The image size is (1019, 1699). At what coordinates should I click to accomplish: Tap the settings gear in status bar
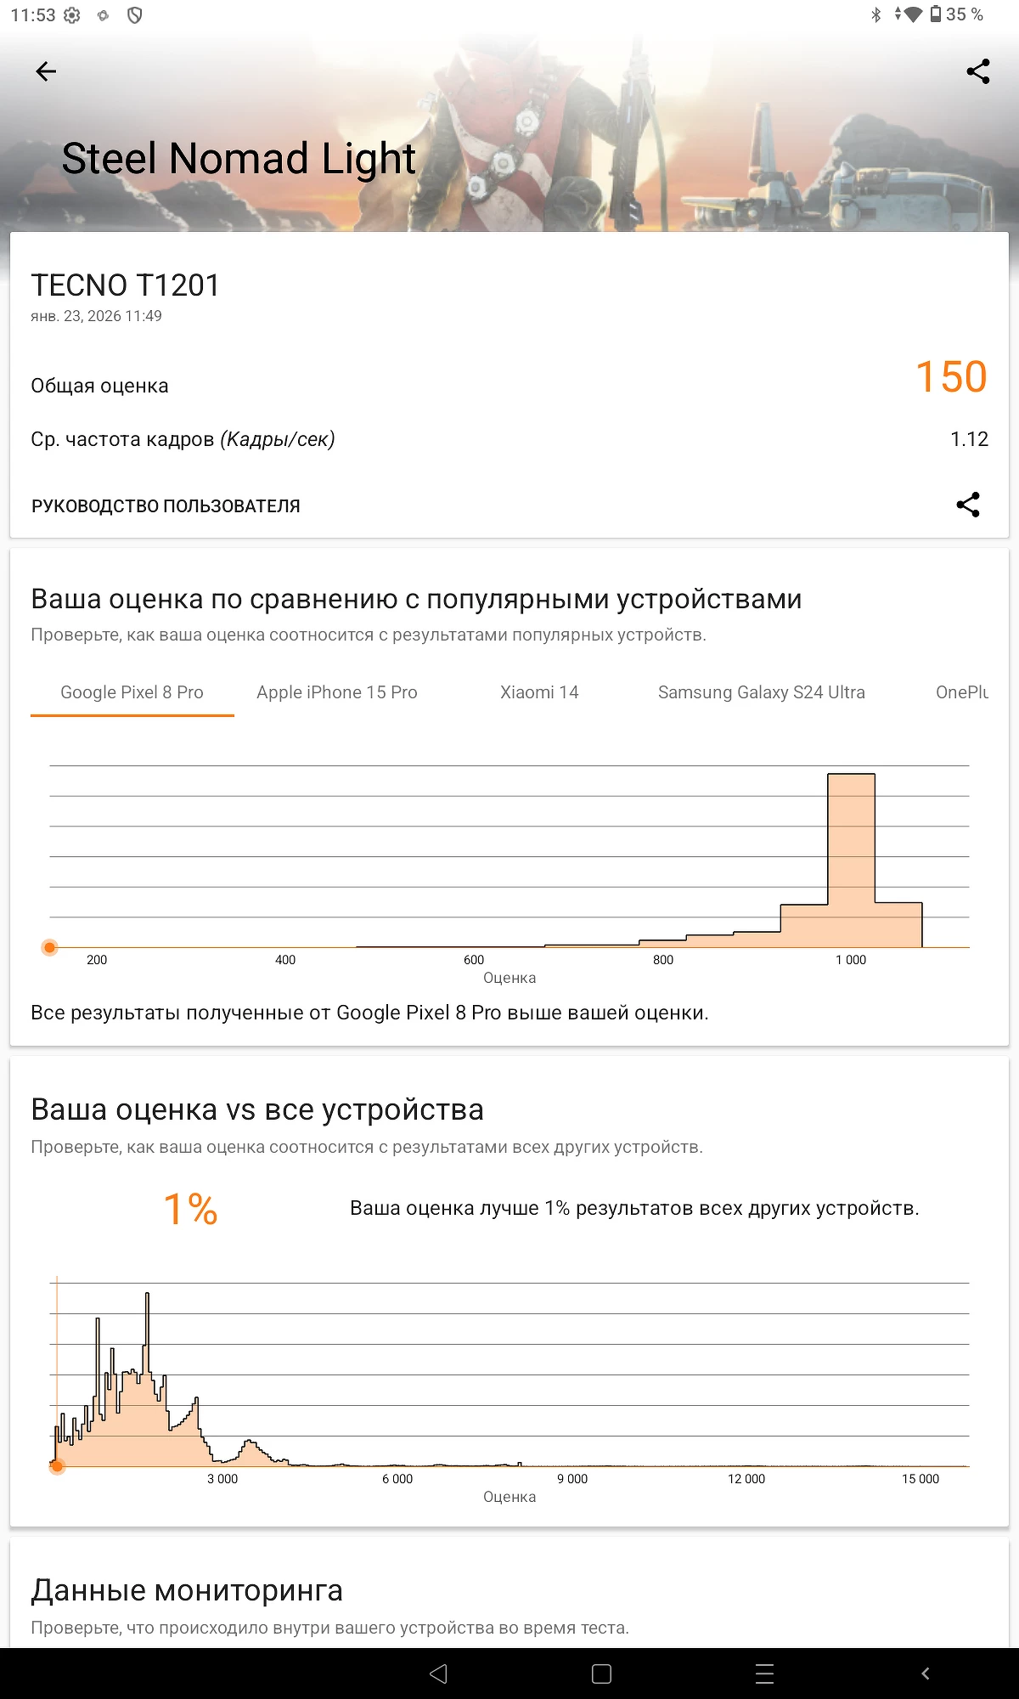(72, 15)
